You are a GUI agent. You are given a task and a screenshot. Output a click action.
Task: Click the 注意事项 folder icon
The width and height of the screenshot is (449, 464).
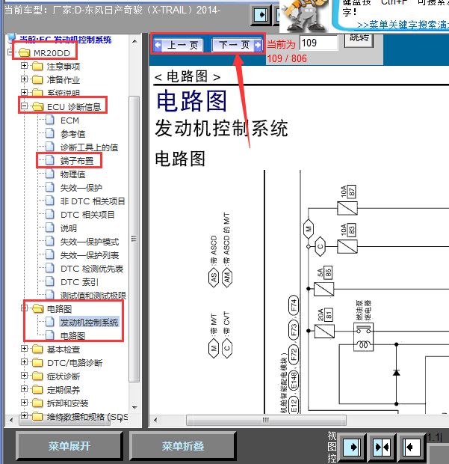coord(37,67)
